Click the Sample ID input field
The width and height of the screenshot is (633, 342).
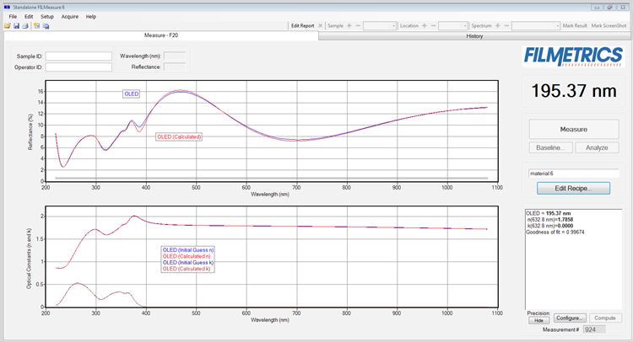pyautogui.click(x=78, y=56)
